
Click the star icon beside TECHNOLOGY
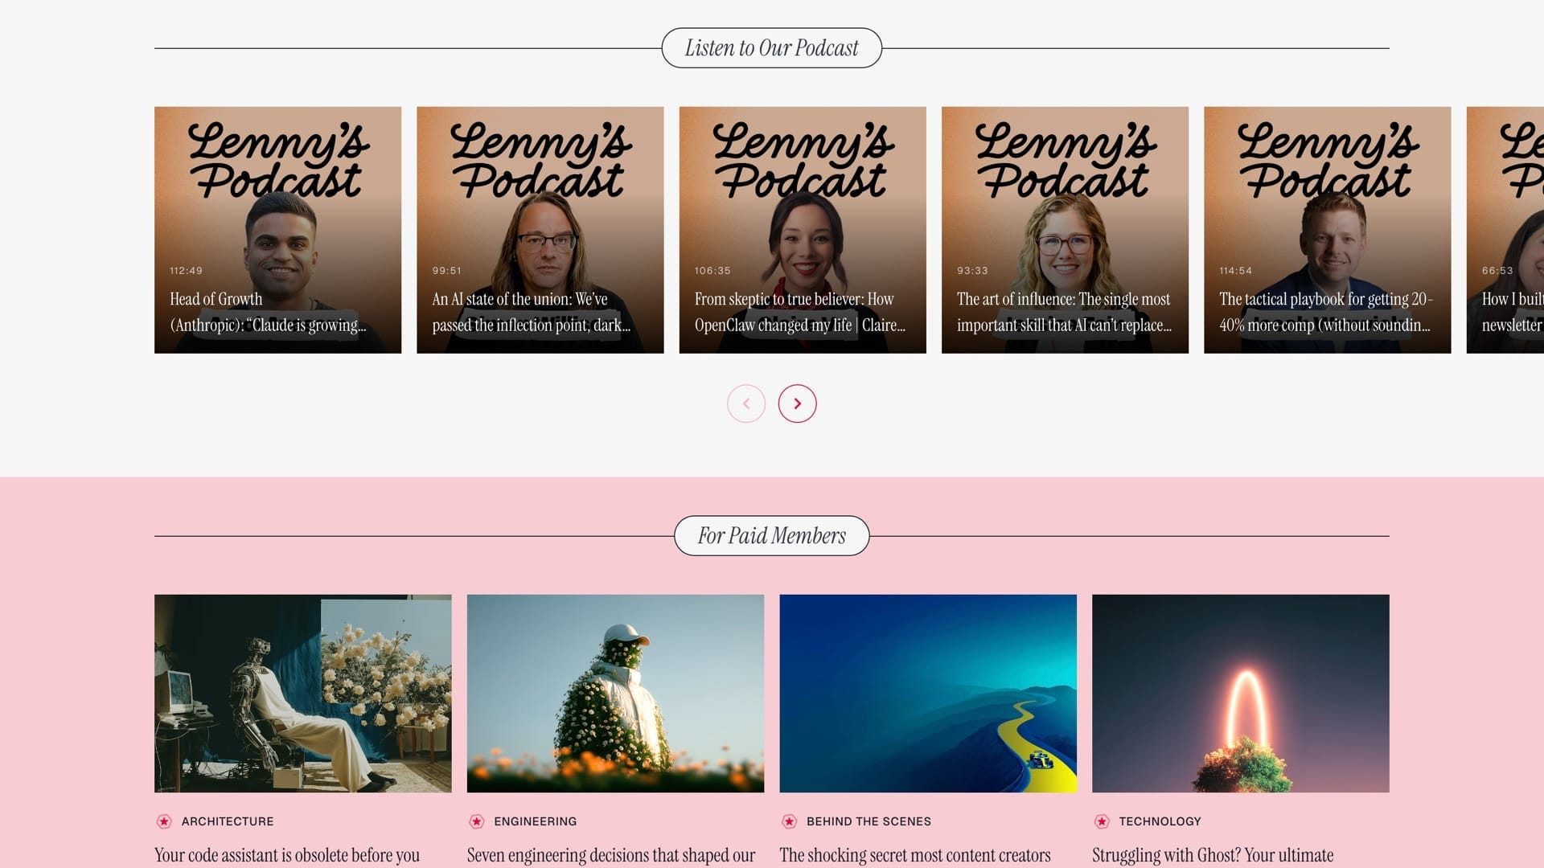pos(1102,821)
